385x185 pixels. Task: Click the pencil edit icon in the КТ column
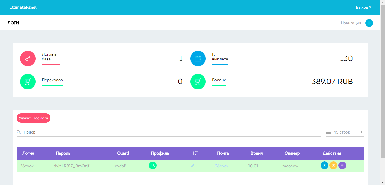click(x=193, y=166)
